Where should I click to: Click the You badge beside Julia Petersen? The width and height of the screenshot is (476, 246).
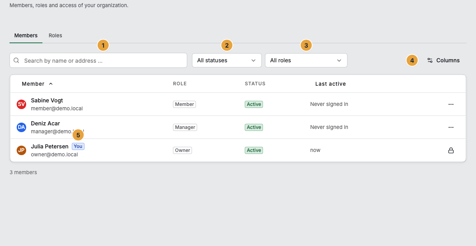coord(78,146)
